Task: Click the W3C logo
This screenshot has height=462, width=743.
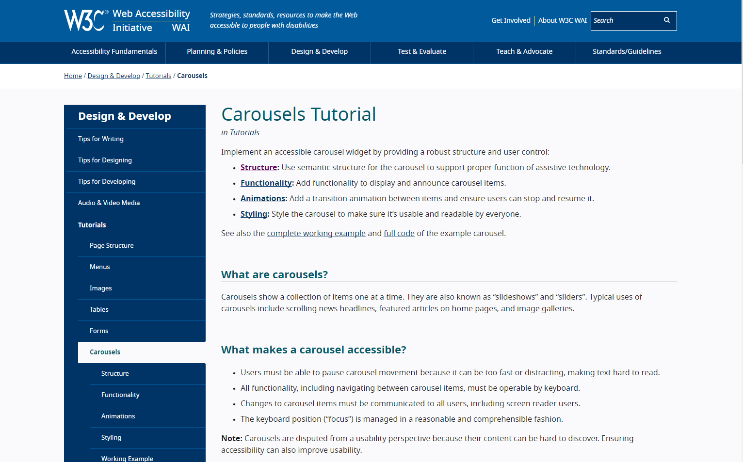Action: click(86, 20)
